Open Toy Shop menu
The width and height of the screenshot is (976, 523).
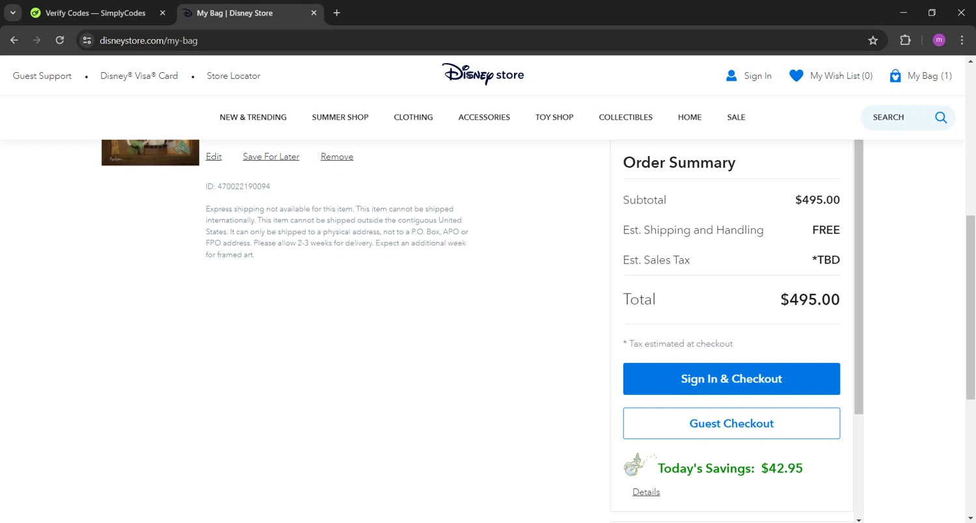click(x=554, y=117)
